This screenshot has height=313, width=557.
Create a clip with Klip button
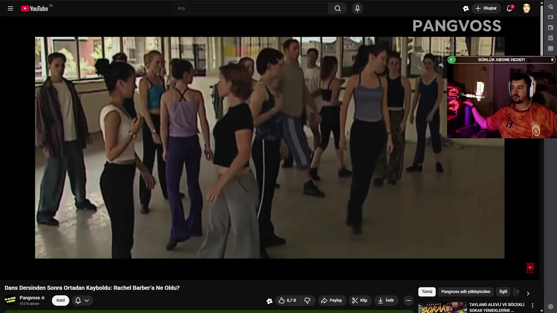[360, 300]
